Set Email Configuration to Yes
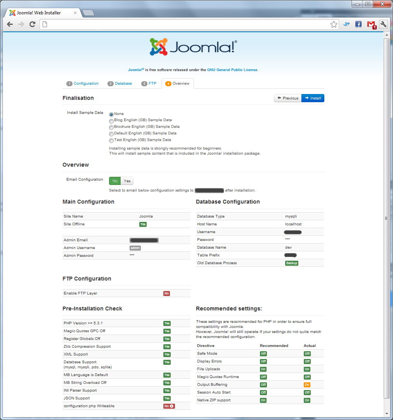Viewport: 393px width, 420px height. (x=127, y=181)
